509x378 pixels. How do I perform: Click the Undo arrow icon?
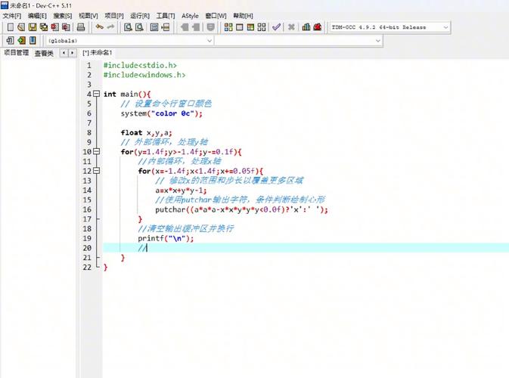pos(99,27)
